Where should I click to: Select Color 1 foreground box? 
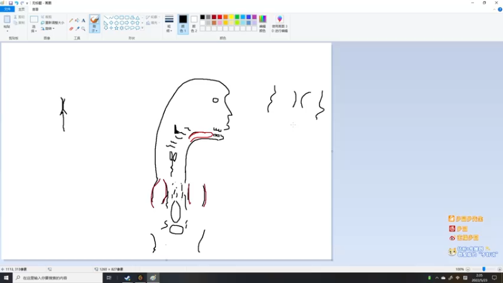[183, 24]
